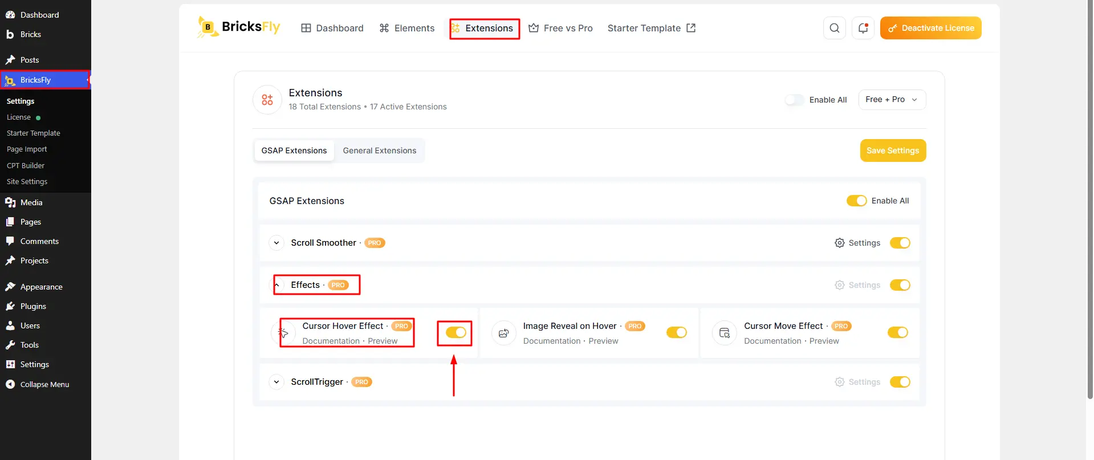
Task: Open the Free + Pro filter dropdown
Action: (892, 99)
